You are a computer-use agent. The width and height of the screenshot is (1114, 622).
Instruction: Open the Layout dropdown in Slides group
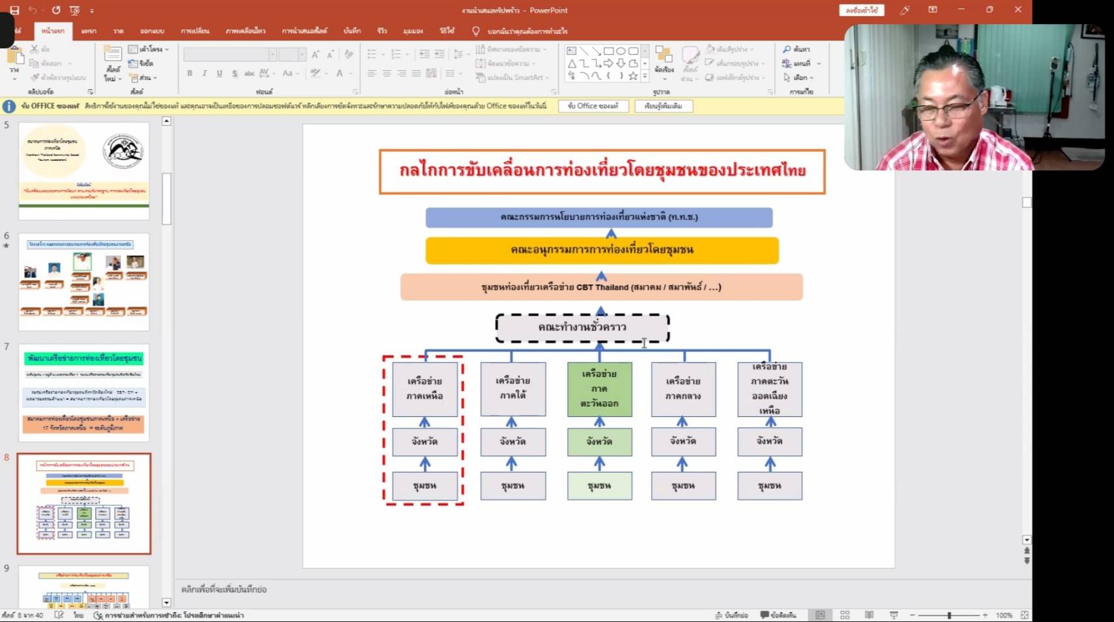coord(148,49)
